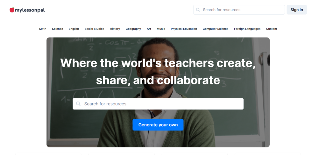Viewport: 326px width, 155px height.
Task: Select the English subject link
Action: [74, 29]
